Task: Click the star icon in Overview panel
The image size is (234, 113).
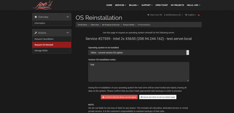Action: click(x=36, y=17)
